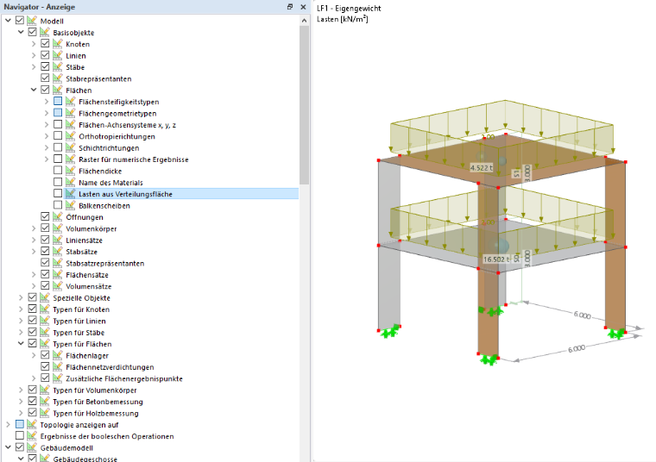656x462 pixels.
Task: Select the Typen für Stäbe row
Action: coord(79,333)
